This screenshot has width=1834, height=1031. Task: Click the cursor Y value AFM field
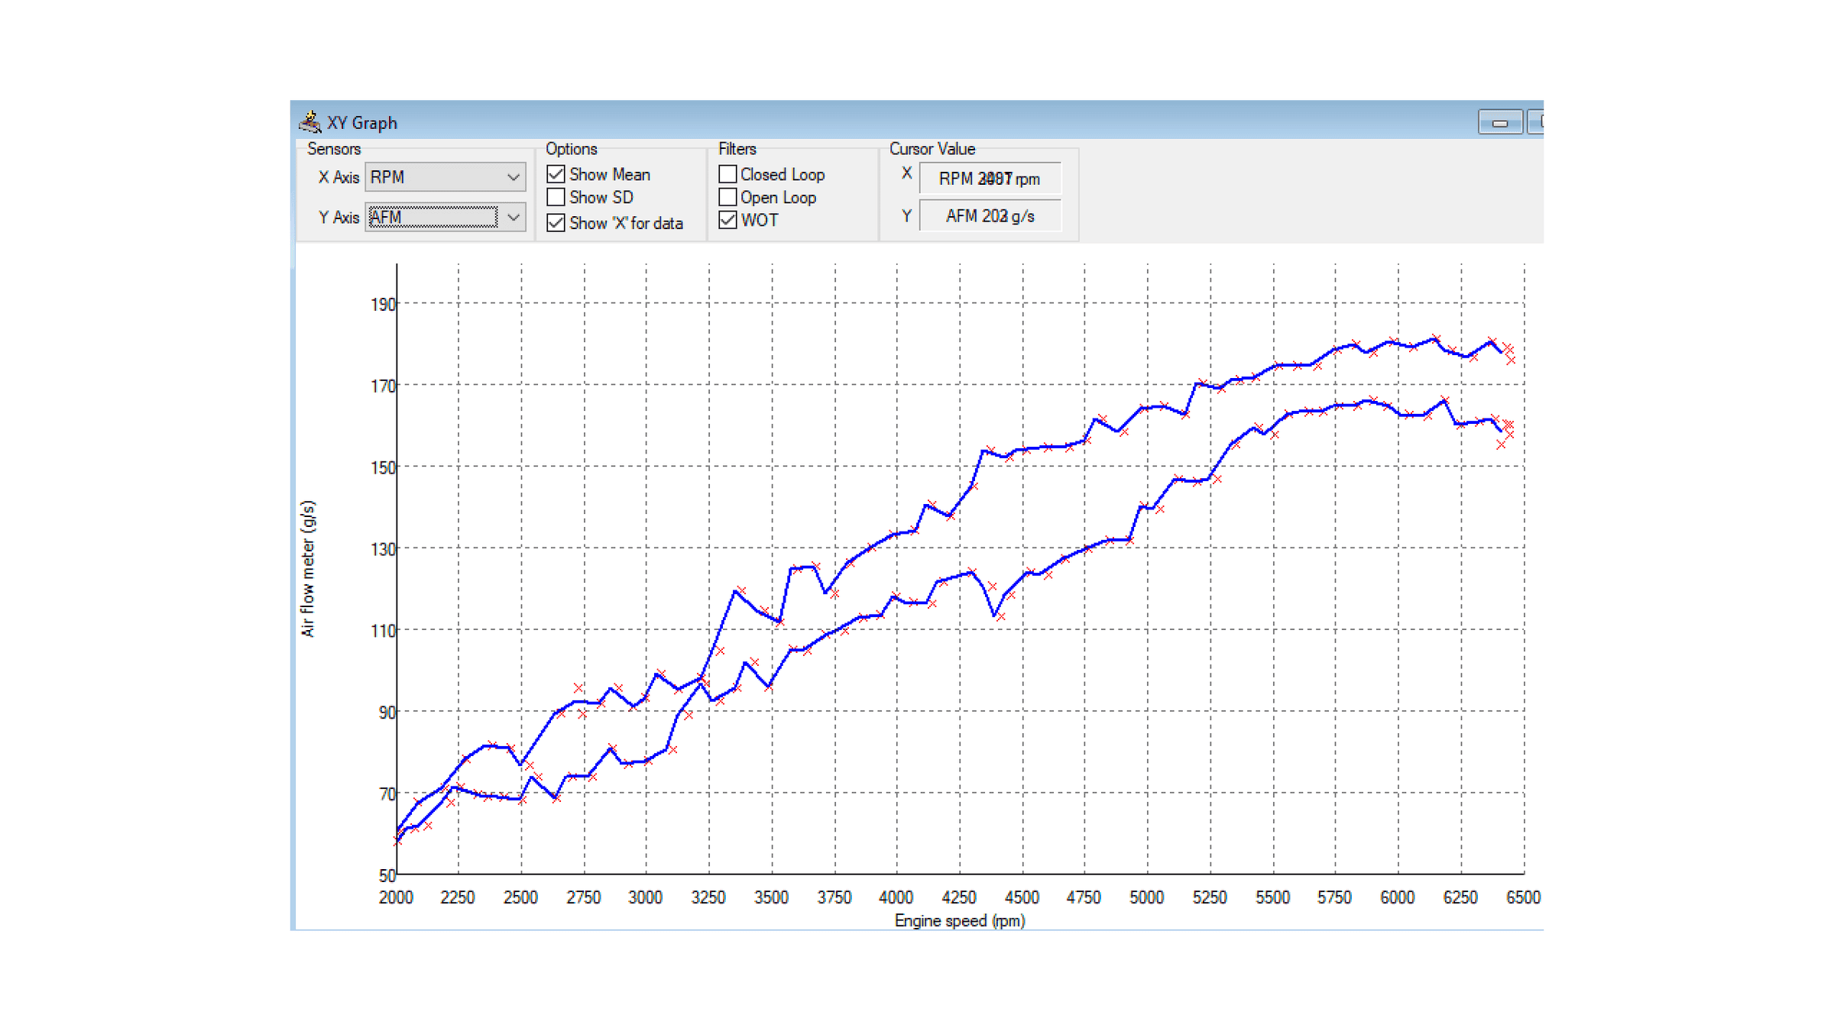pos(989,216)
